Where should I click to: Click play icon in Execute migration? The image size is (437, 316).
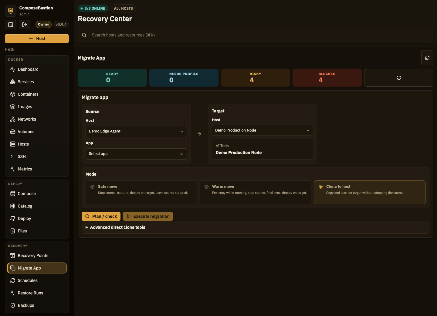coord(129,216)
